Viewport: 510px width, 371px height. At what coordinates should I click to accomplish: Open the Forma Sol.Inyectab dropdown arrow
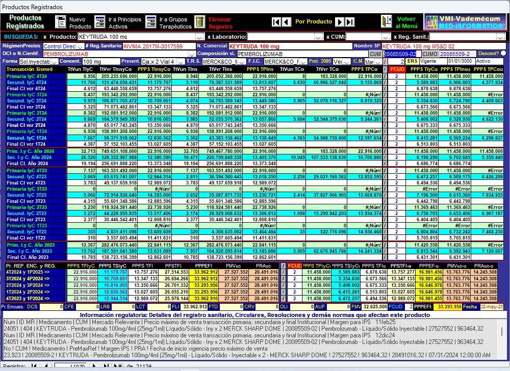pos(54,62)
